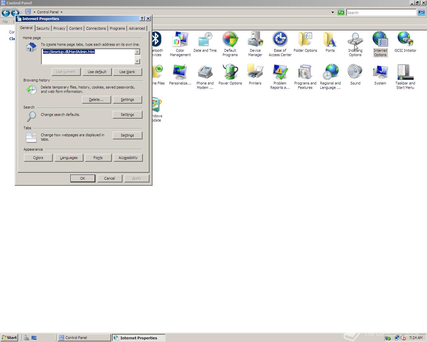Click the dialog help question mark

point(142,19)
